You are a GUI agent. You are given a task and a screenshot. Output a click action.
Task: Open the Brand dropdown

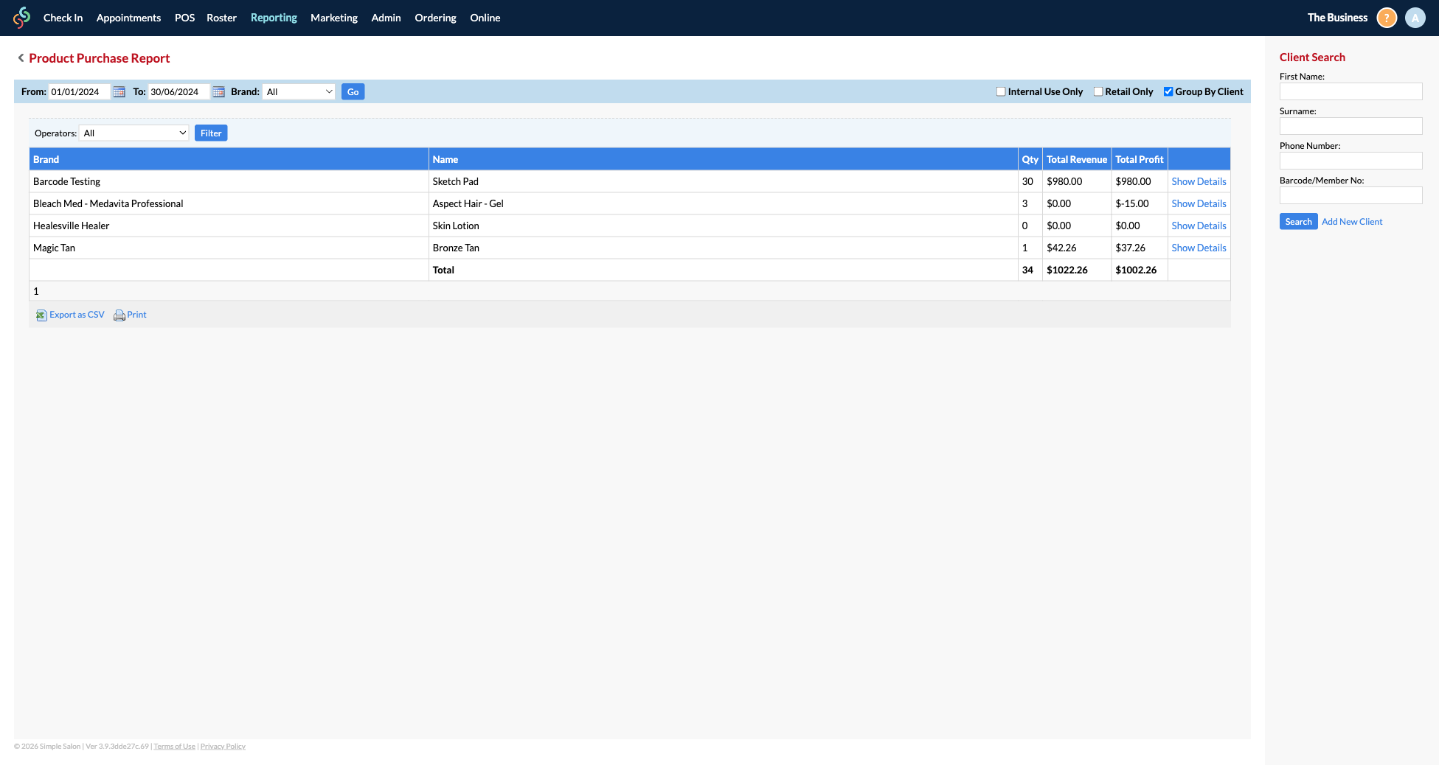[299, 91]
